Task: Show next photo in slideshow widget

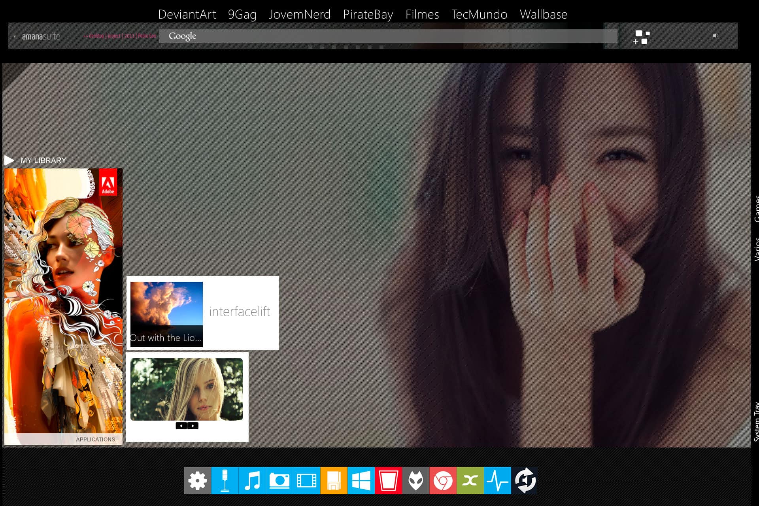Action: (193, 426)
